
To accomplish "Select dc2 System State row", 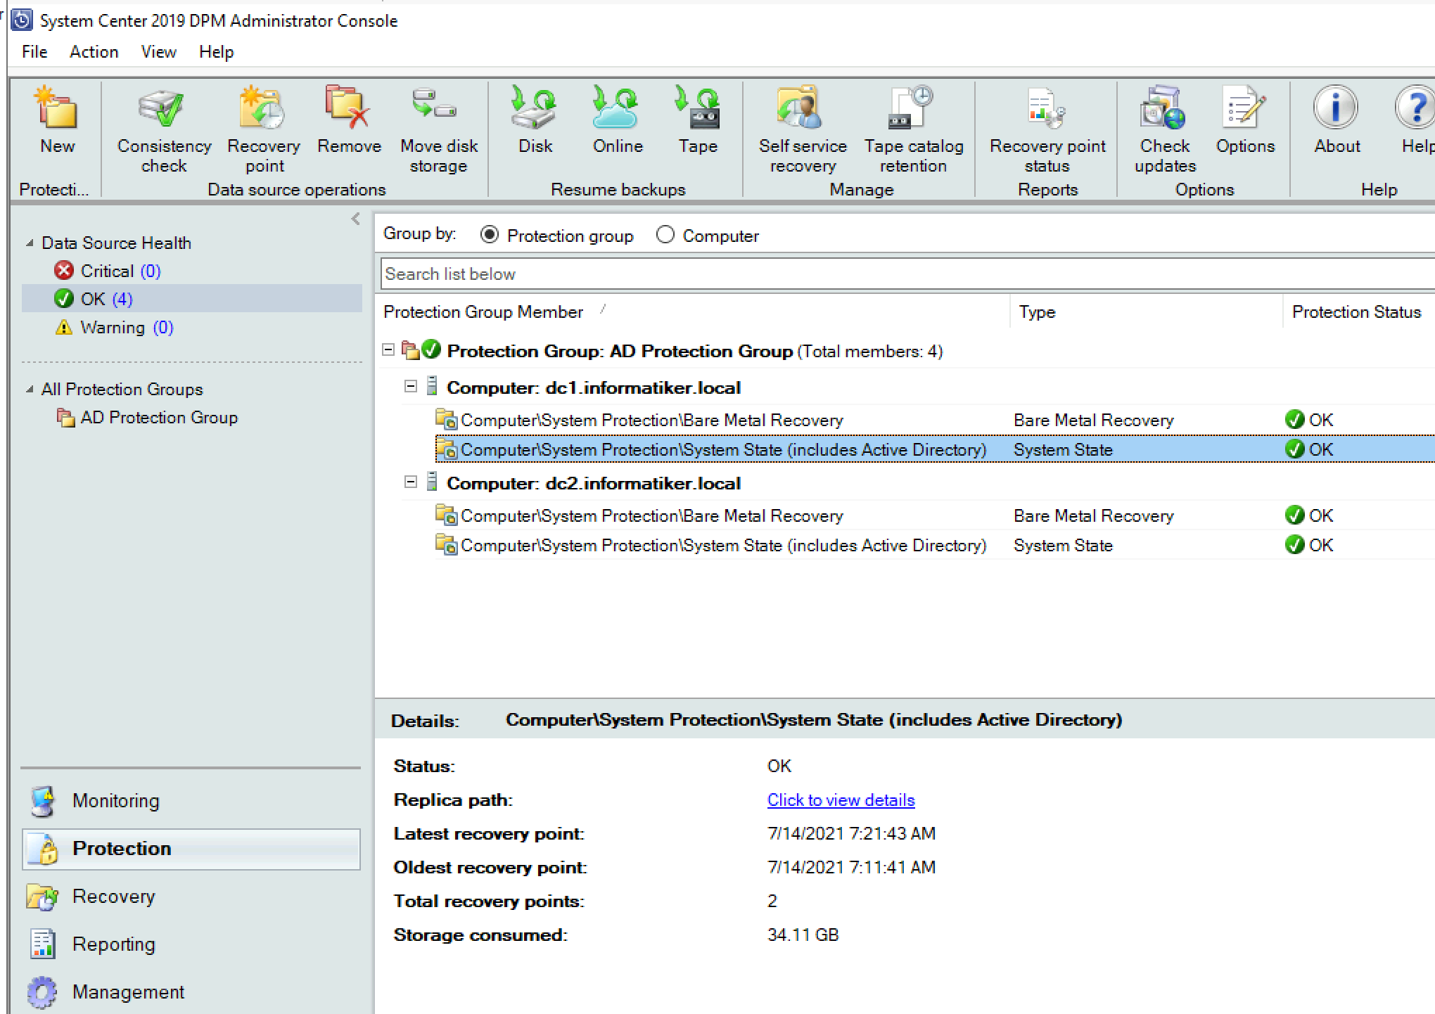I will 934,545.
